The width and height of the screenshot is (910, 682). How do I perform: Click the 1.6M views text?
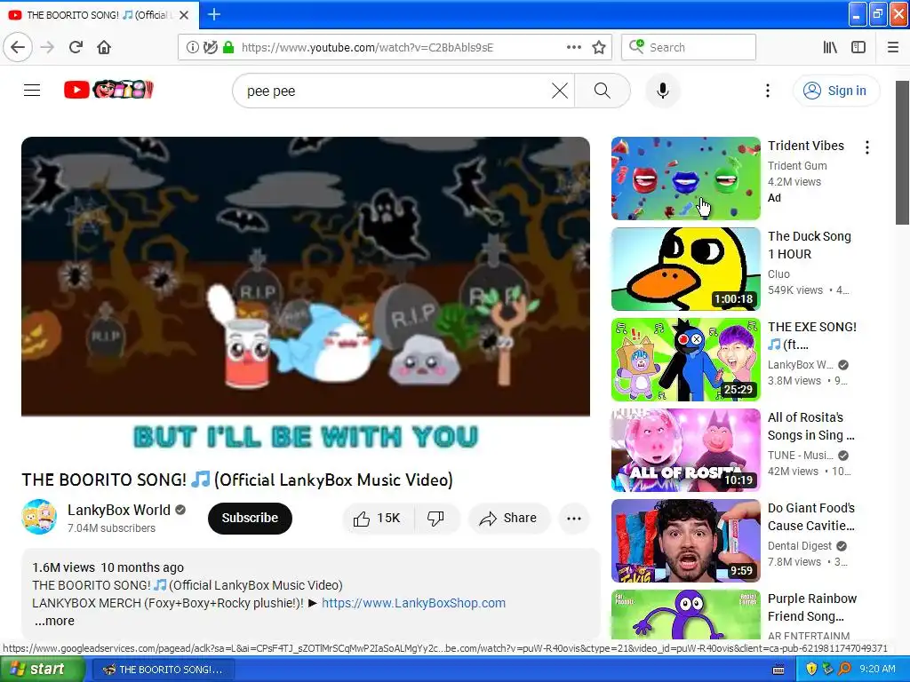coord(63,567)
